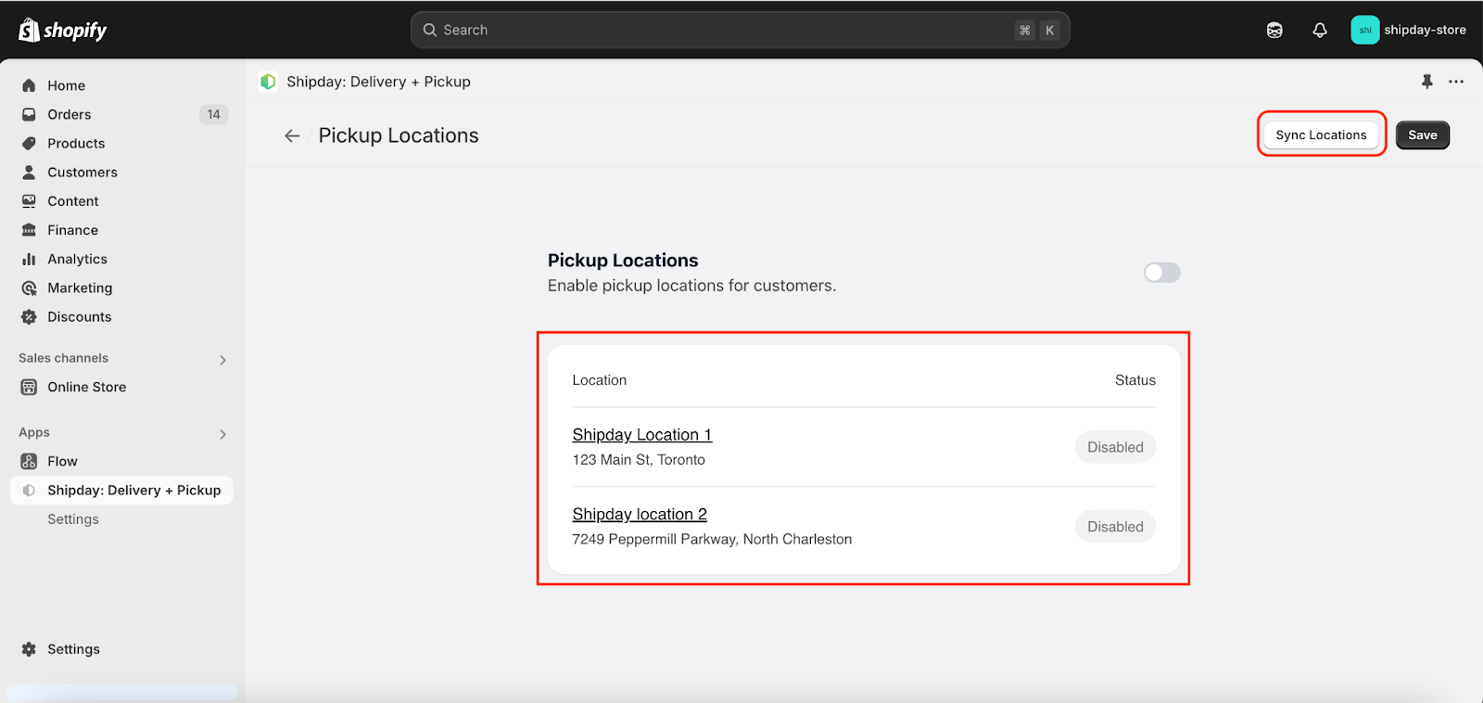The image size is (1483, 703).
Task: Click the Discounts badge icon
Action: [x=29, y=316]
